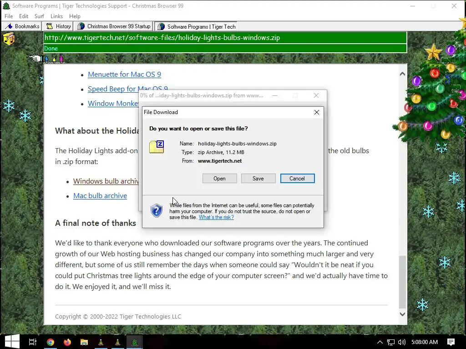Open the Mac bulb archive link
The image size is (466, 349).
tap(100, 195)
